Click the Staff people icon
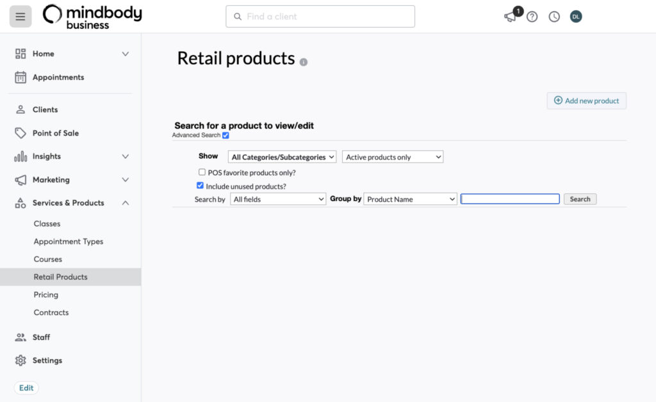 (20, 337)
